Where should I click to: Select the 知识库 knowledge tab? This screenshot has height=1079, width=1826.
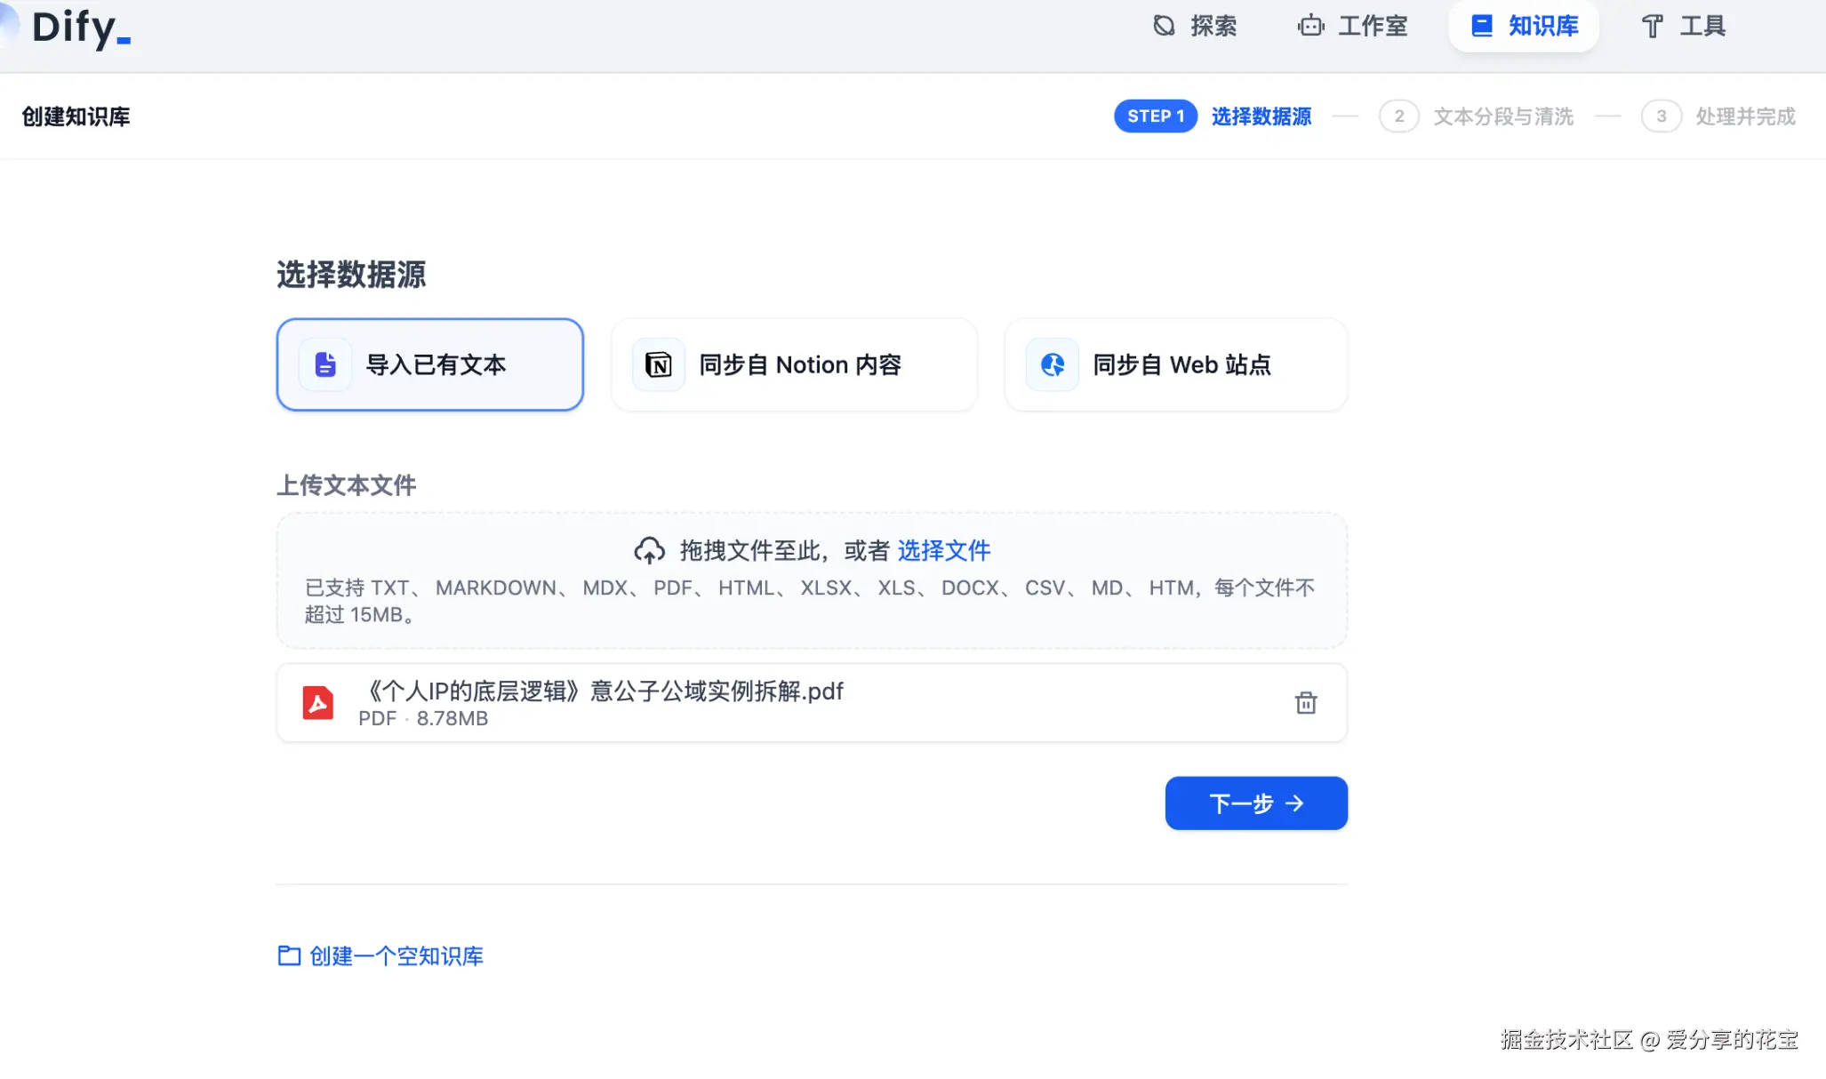(1524, 26)
